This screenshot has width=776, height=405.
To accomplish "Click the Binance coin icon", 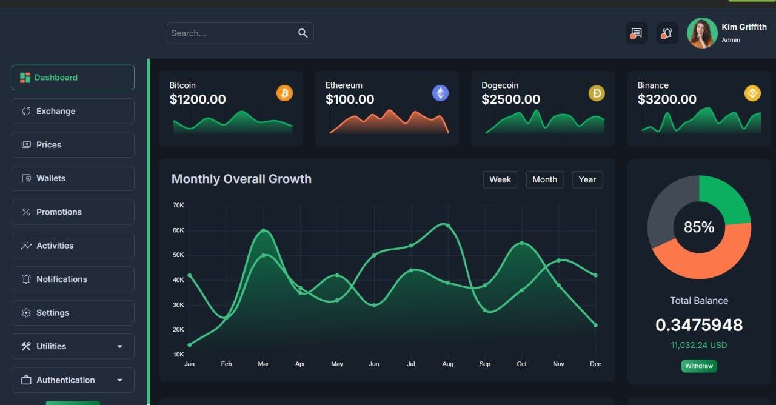I will (x=752, y=93).
